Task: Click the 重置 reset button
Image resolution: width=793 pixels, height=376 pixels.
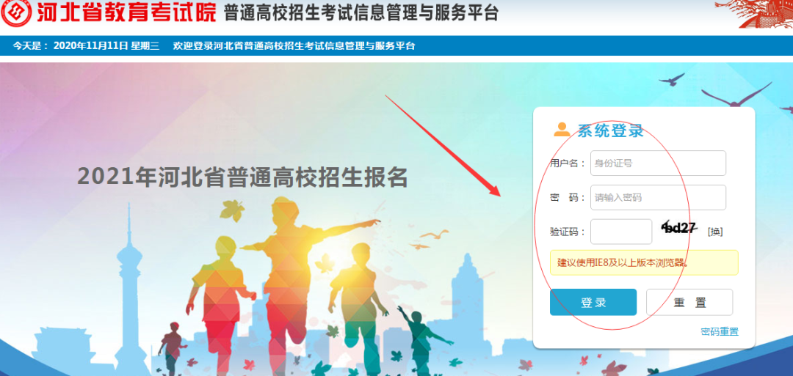Action: [689, 302]
